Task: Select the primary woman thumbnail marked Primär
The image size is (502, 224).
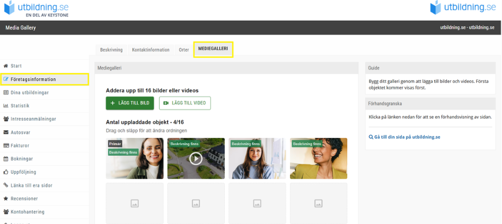Action: [x=135, y=158]
